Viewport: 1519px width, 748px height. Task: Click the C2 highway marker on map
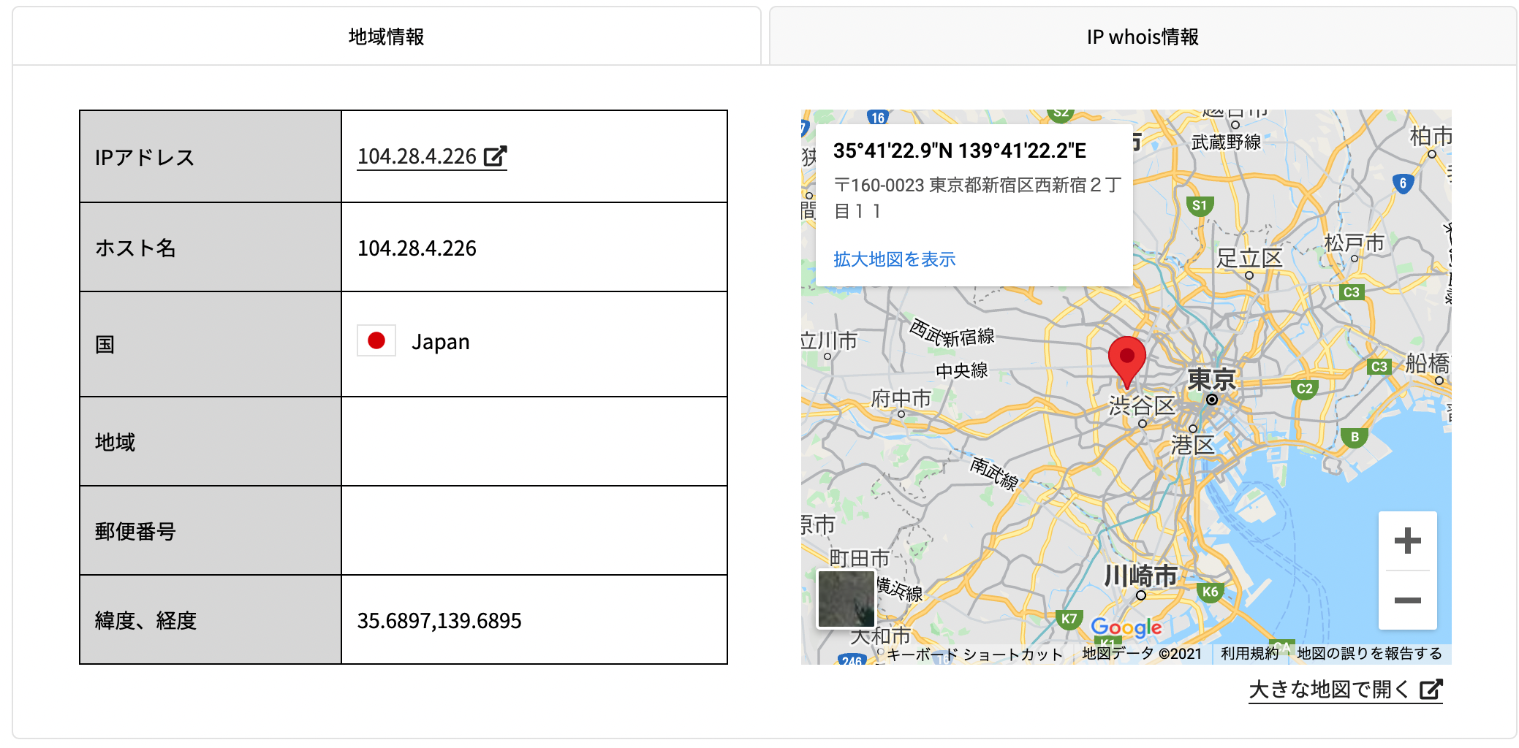(x=1305, y=389)
